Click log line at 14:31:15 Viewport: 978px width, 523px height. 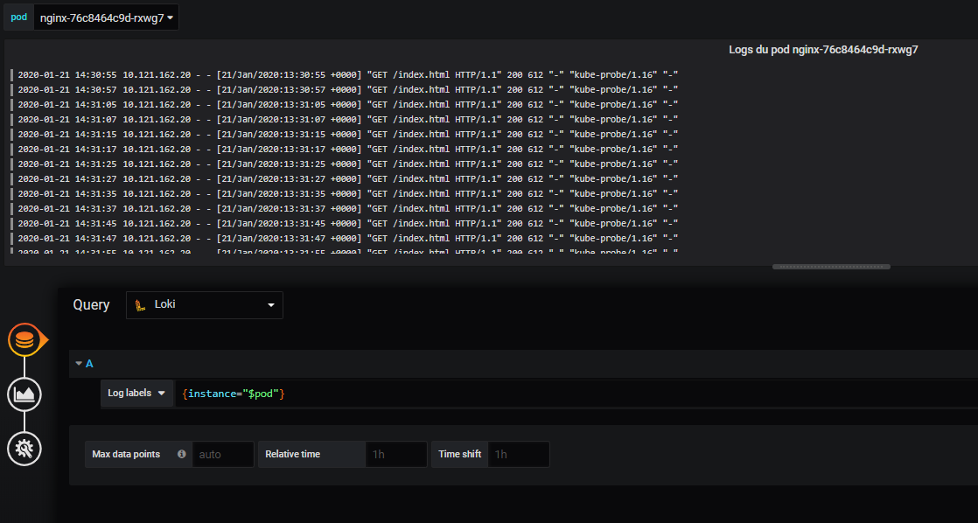point(347,134)
